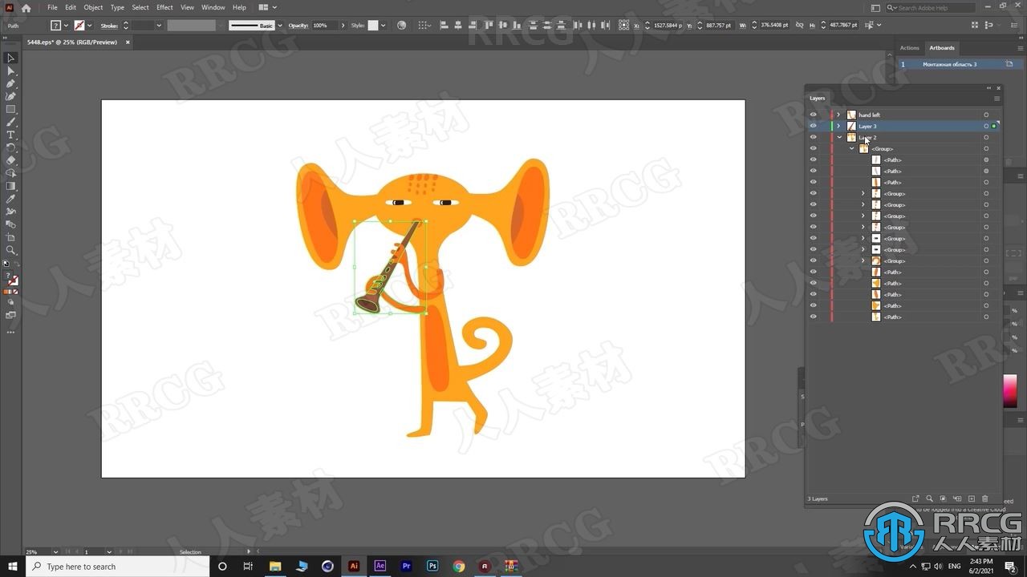Click Locate Object magnifier in Layers panel
The width and height of the screenshot is (1027, 577).
point(930,498)
